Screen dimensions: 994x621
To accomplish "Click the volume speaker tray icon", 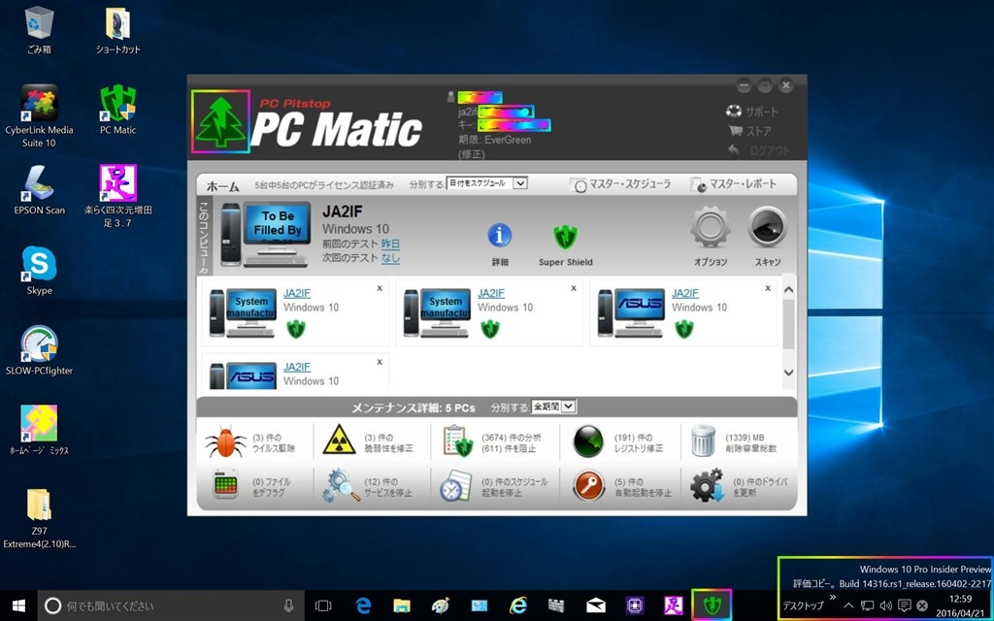I will coord(885,605).
